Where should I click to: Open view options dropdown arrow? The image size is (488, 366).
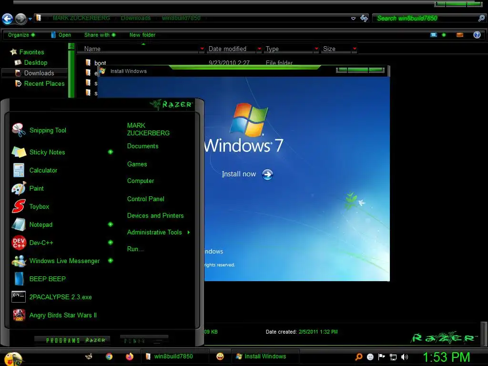444,35
